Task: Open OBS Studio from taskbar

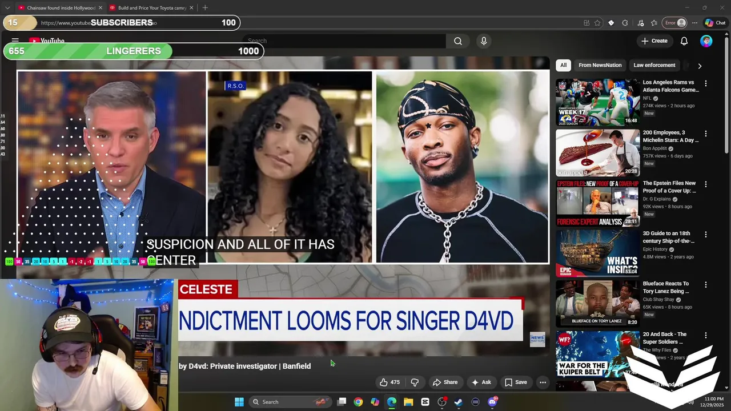Action: coord(442,402)
